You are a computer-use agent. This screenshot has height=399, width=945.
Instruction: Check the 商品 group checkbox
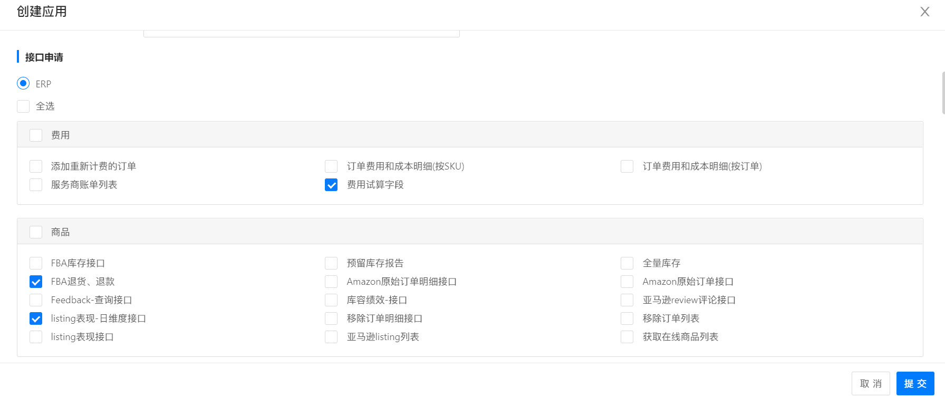36,232
